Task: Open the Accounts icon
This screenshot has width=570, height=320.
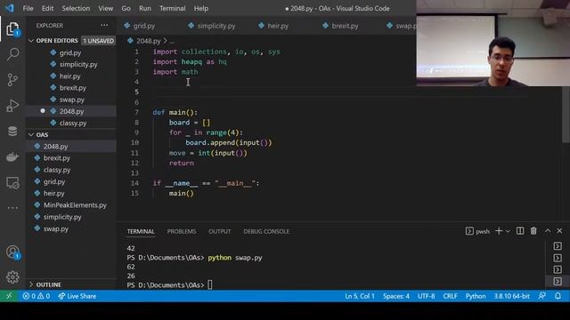Action: [x=12, y=252]
